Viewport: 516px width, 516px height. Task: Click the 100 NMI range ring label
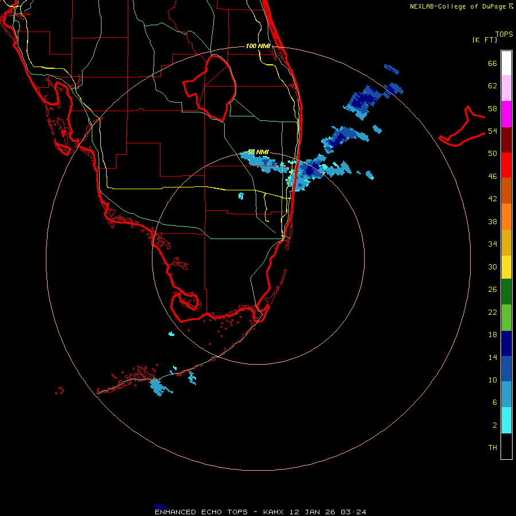pos(258,46)
